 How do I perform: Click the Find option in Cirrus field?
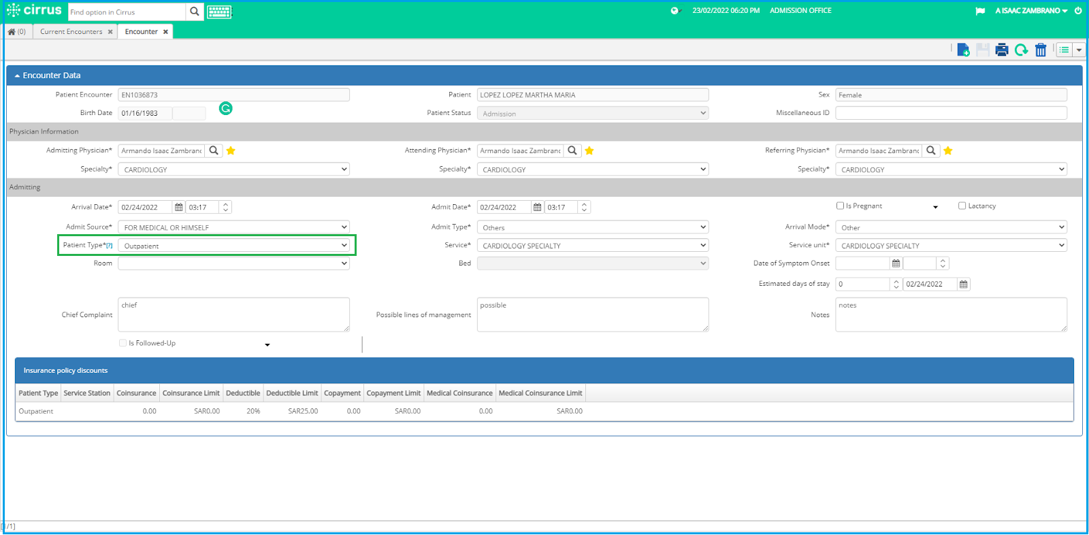(127, 12)
